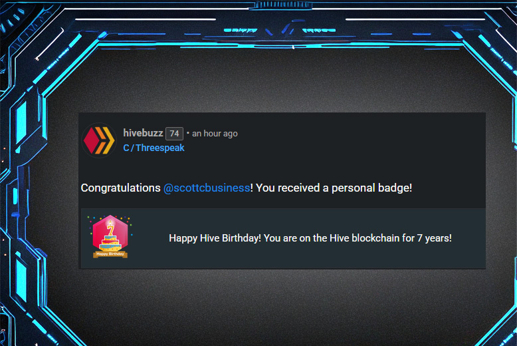Click the Happy Birthday ribbon on badge
517x346 pixels.
coord(110,254)
